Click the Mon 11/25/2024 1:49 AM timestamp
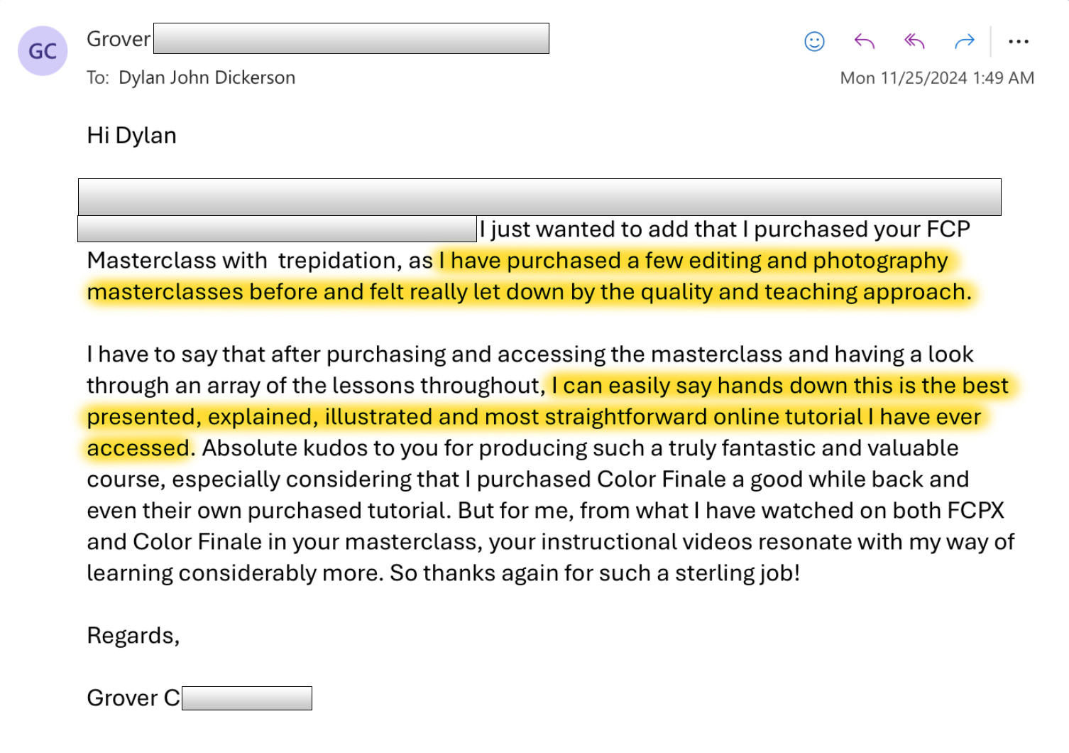Viewport: 1069px width, 753px height. [x=937, y=78]
